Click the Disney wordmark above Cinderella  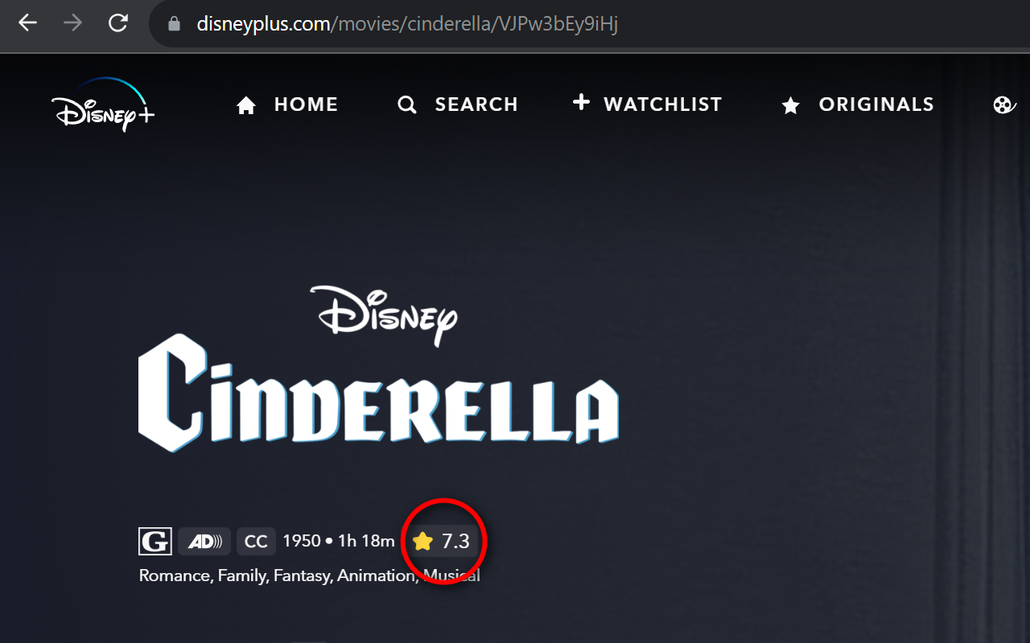click(x=384, y=315)
